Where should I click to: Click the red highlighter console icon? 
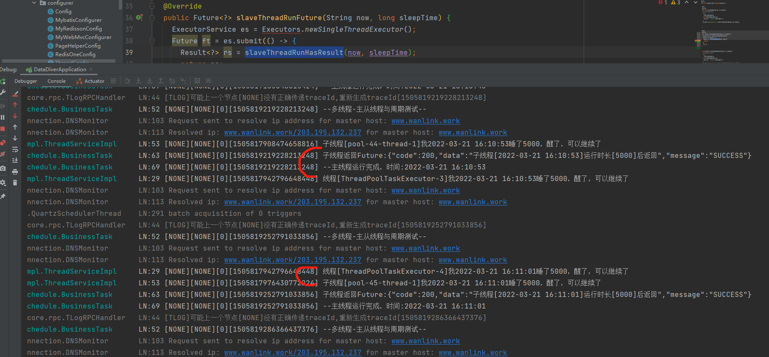coord(15,94)
